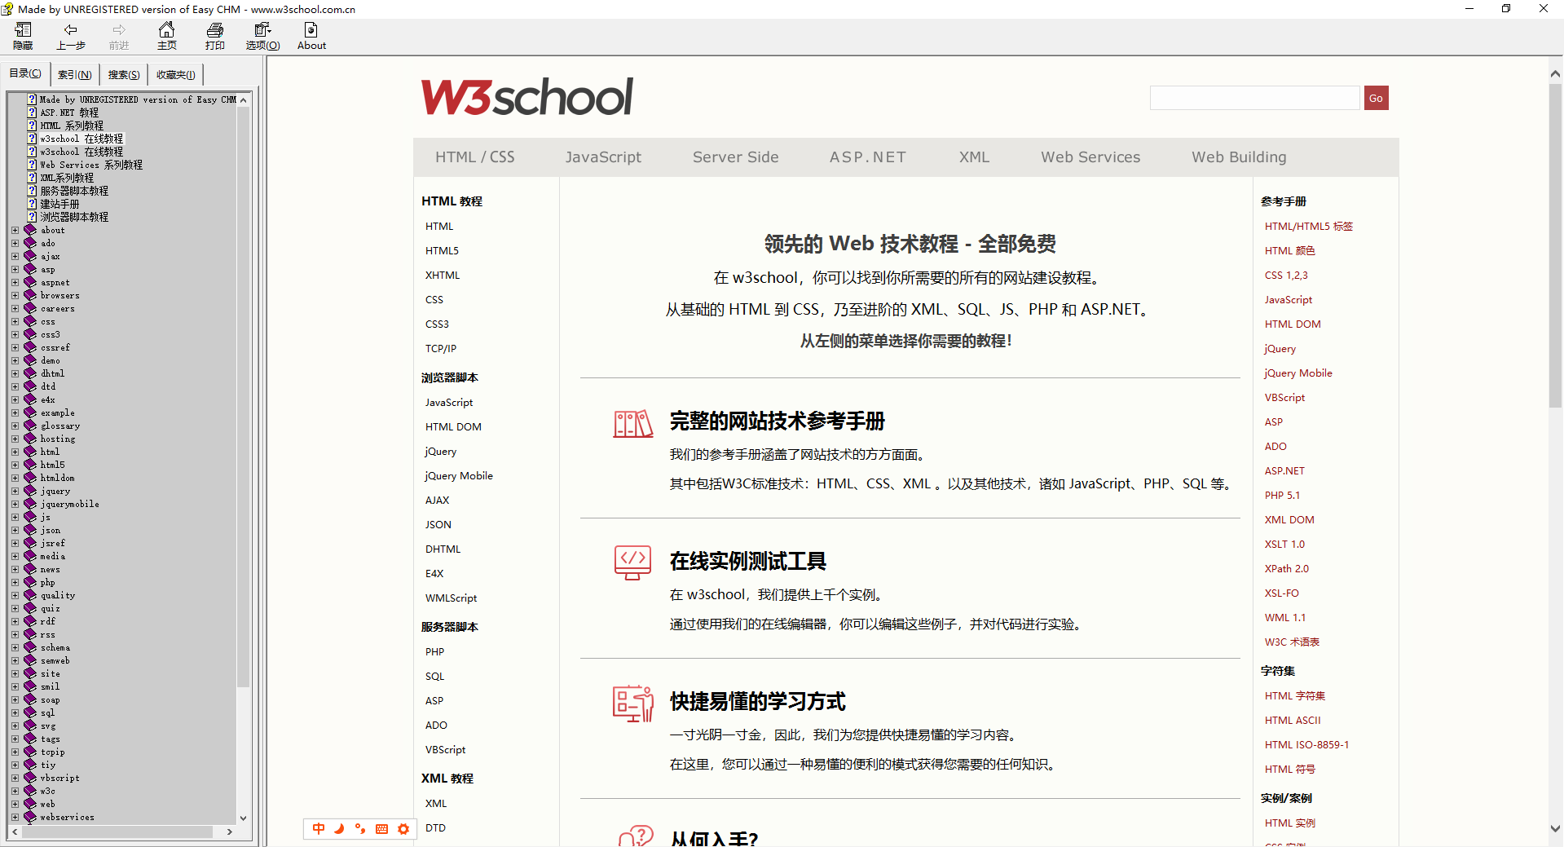This screenshot has height=847, width=1564.
Task: Expand the 'about' tree node
Action: [x=15, y=231]
